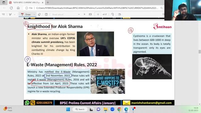Open Zoom from the taskbar
The height and width of the screenshot is (113, 201).
(x=112, y=109)
